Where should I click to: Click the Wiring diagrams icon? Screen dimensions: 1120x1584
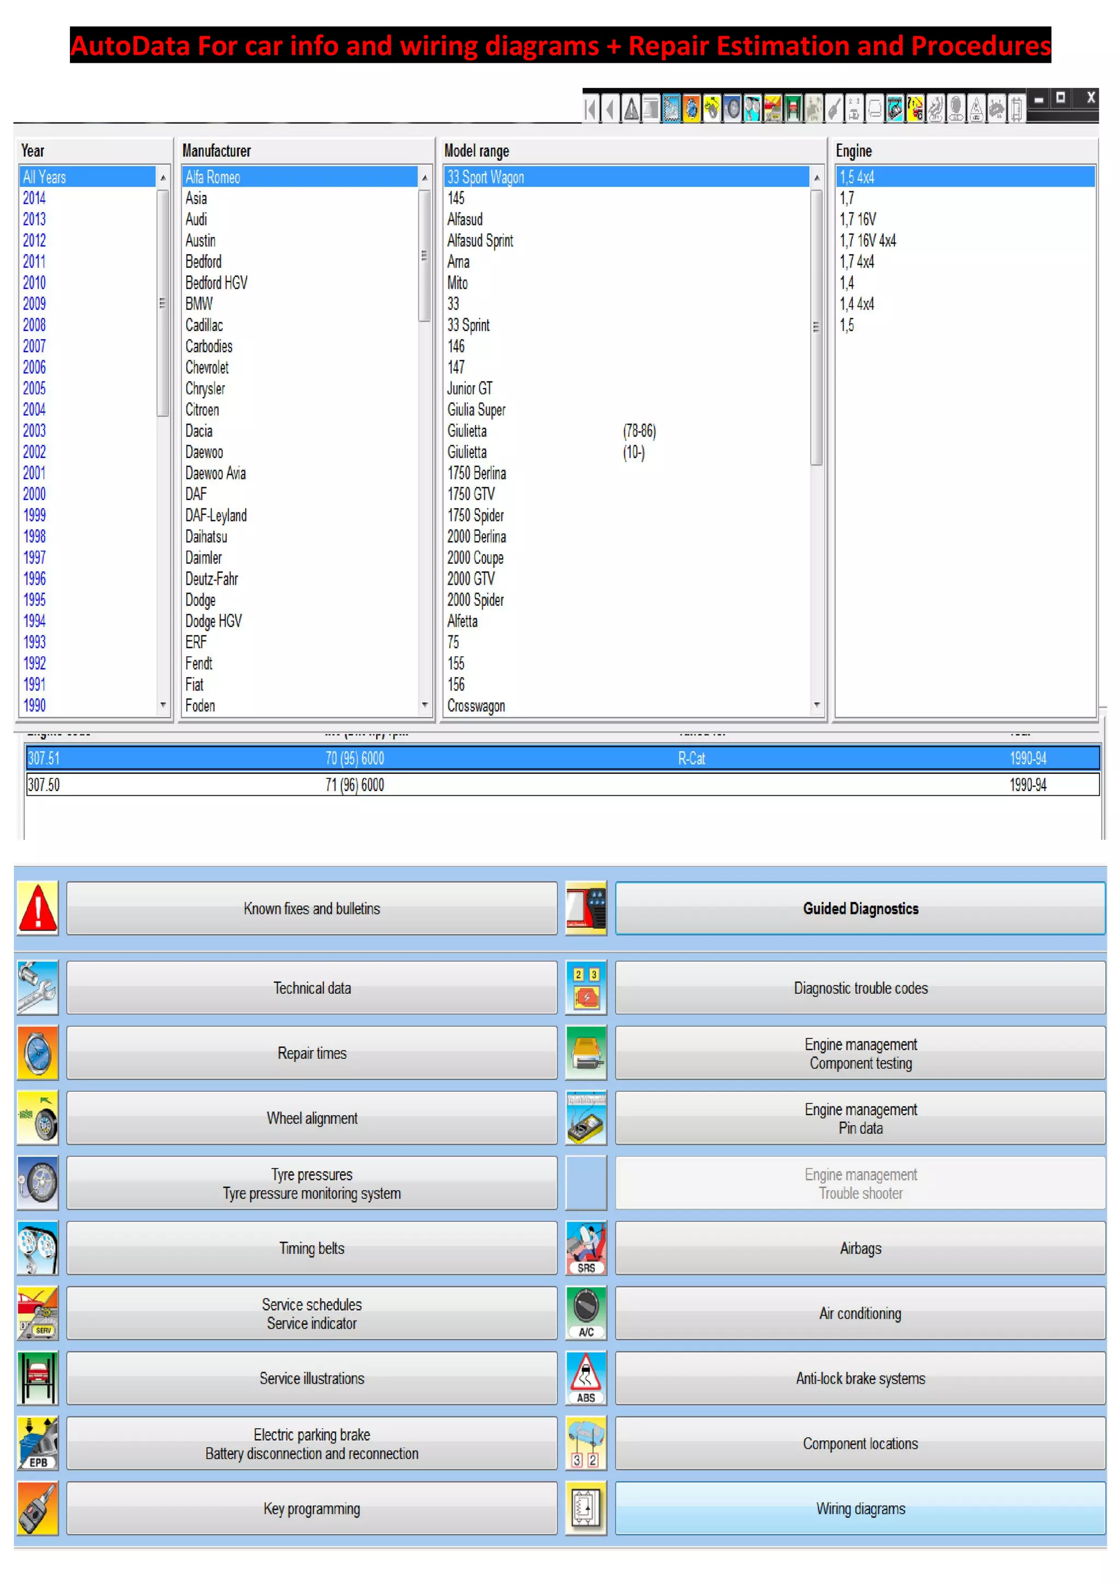point(586,1508)
